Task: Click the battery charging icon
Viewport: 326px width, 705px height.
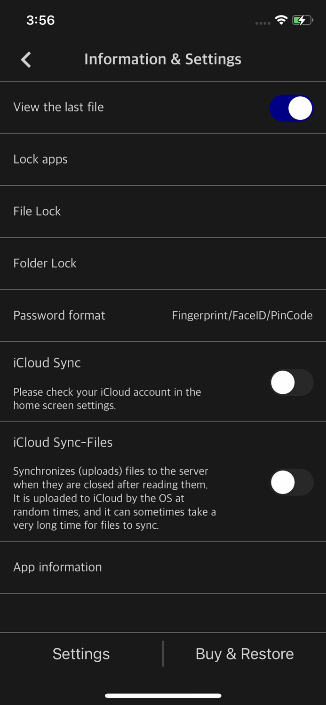Action: (302, 20)
